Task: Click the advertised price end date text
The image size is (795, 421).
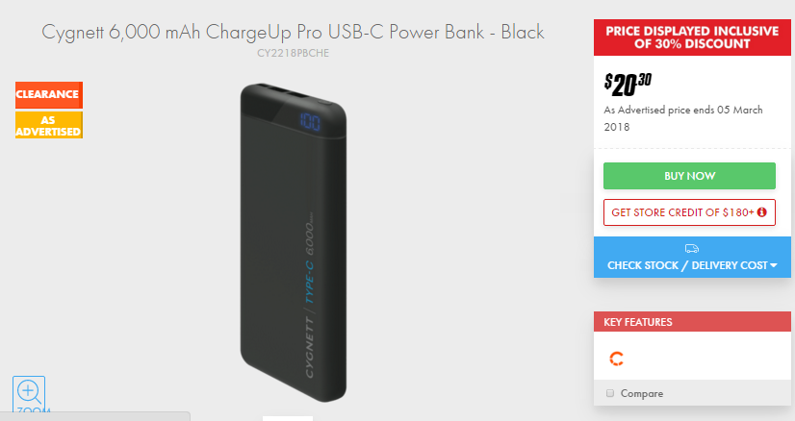Action: 683,118
